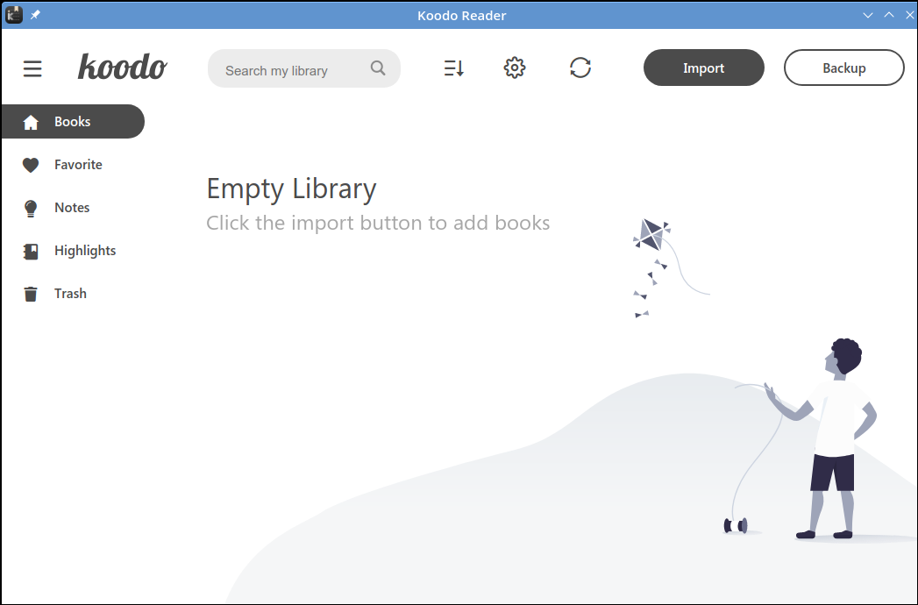The width and height of the screenshot is (918, 605).
Task: Click the search magnifier icon
Action: pyautogui.click(x=378, y=68)
